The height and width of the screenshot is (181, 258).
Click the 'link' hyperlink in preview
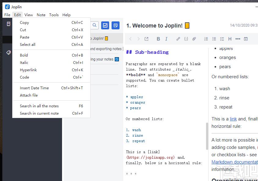point(233,119)
